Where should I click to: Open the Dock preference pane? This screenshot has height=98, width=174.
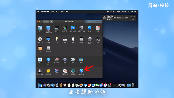(57, 28)
